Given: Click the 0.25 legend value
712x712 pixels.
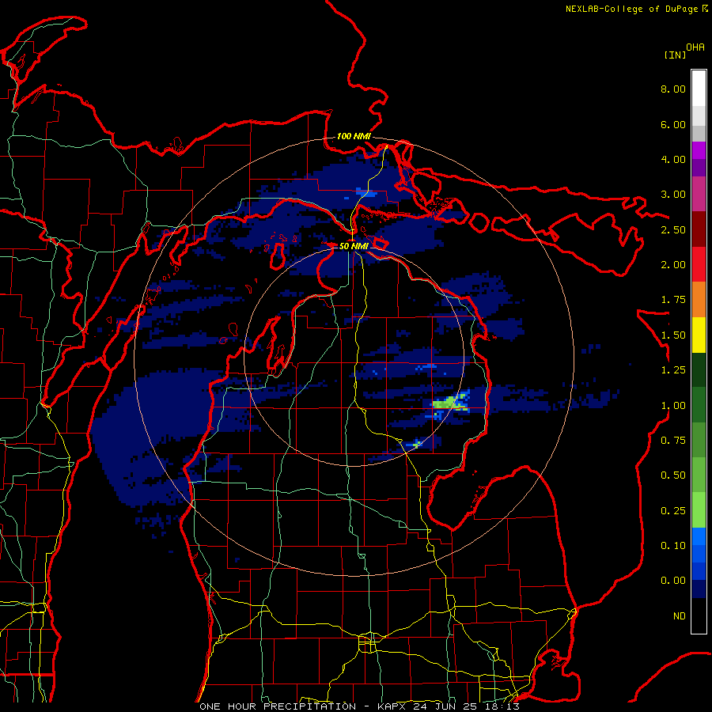Looking at the screenshot, I should pyautogui.click(x=673, y=511).
